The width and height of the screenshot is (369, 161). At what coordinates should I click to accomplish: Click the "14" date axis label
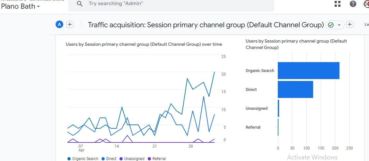pyautogui.click(x=117, y=146)
